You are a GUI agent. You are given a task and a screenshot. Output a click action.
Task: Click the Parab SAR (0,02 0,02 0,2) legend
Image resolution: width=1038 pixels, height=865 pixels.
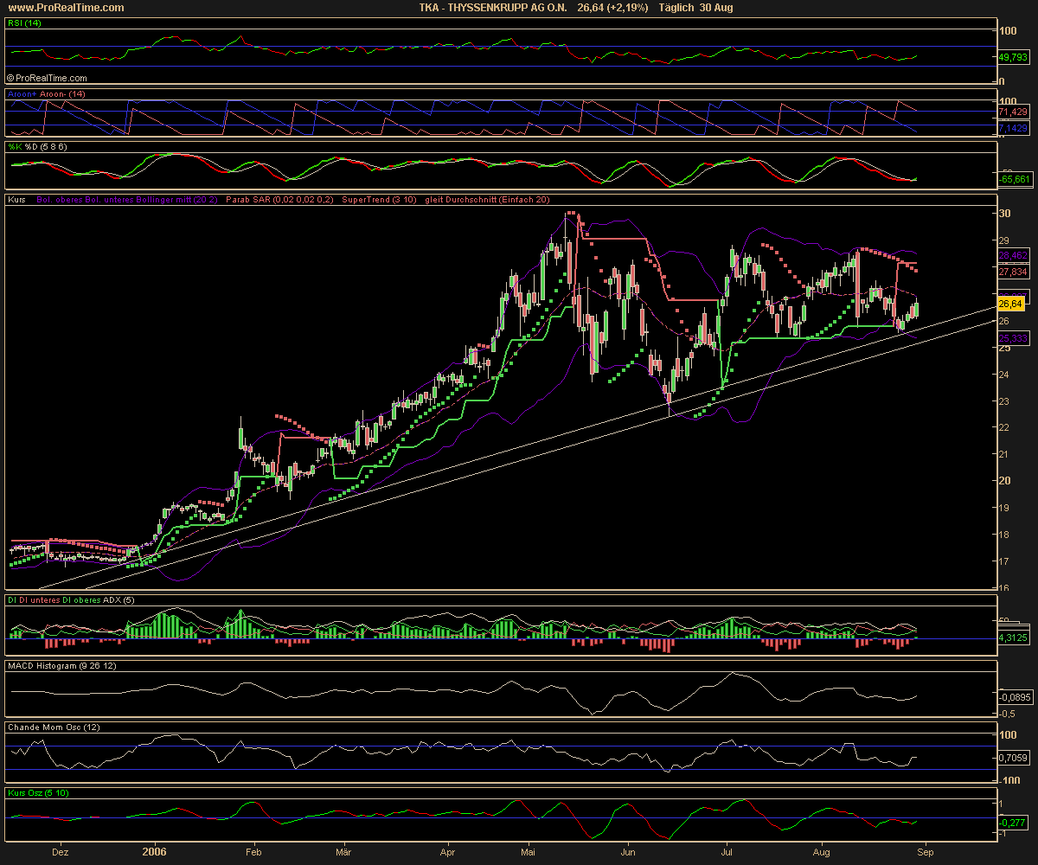pyautogui.click(x=280, y=200)
